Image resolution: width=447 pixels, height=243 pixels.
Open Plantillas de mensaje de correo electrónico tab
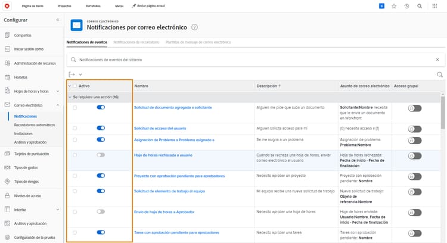click(x=198, y=42)
